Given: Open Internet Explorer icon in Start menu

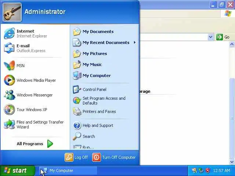Looking at the screenshot, I should click(9, 33).
